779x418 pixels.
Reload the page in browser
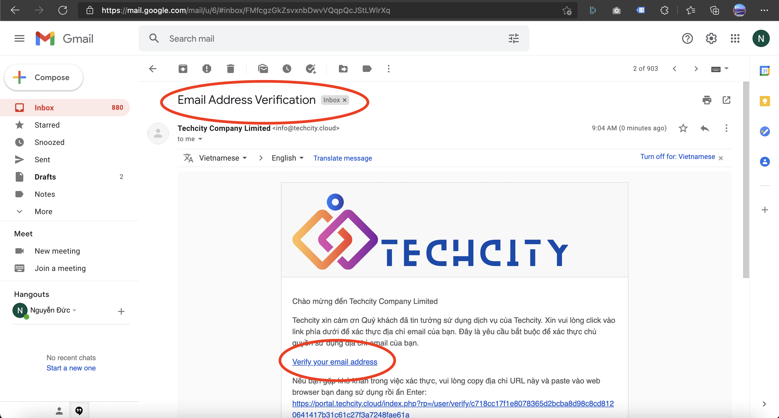coord(63,10)
